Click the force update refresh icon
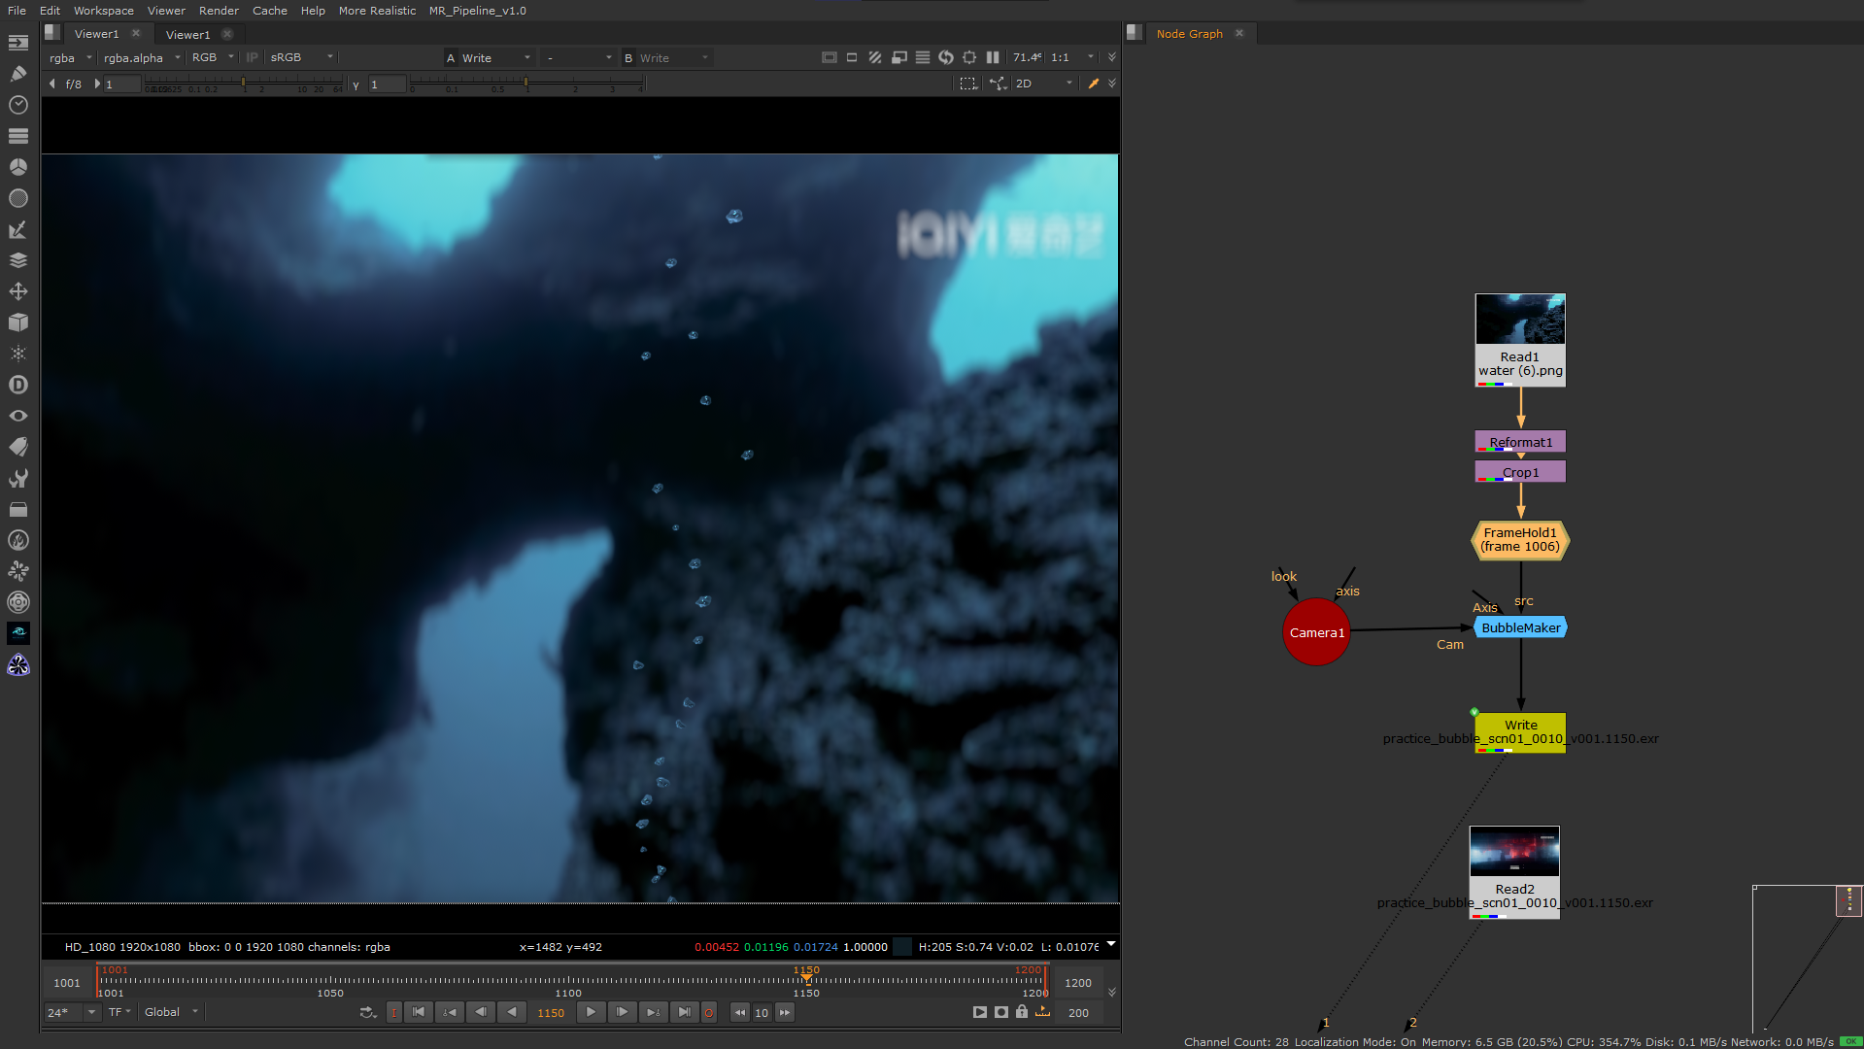The height and width of the screenshot is (1049, 1864). 945,57
